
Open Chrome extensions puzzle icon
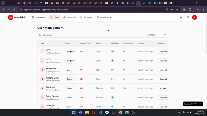click(190, 9)
